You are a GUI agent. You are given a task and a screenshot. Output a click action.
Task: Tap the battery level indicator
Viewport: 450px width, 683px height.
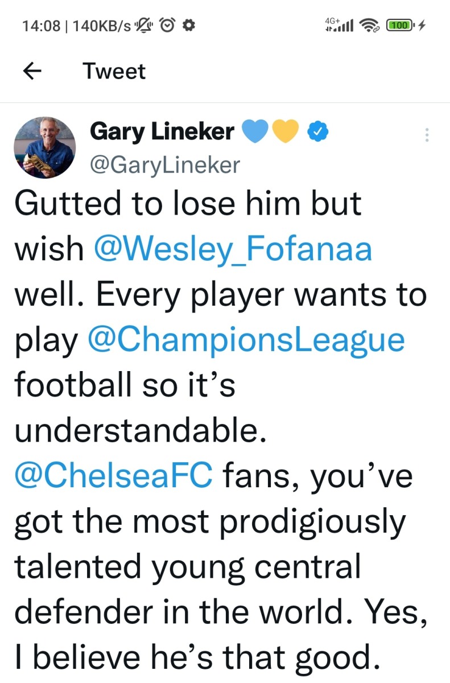tap(401, 25)
